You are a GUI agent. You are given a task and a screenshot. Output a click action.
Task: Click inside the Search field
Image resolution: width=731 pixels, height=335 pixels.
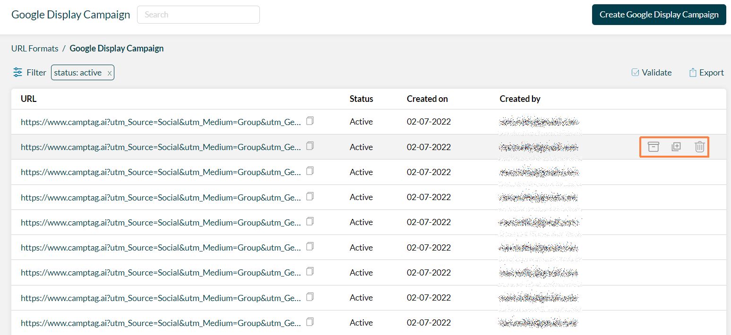(x=198, y=14)
